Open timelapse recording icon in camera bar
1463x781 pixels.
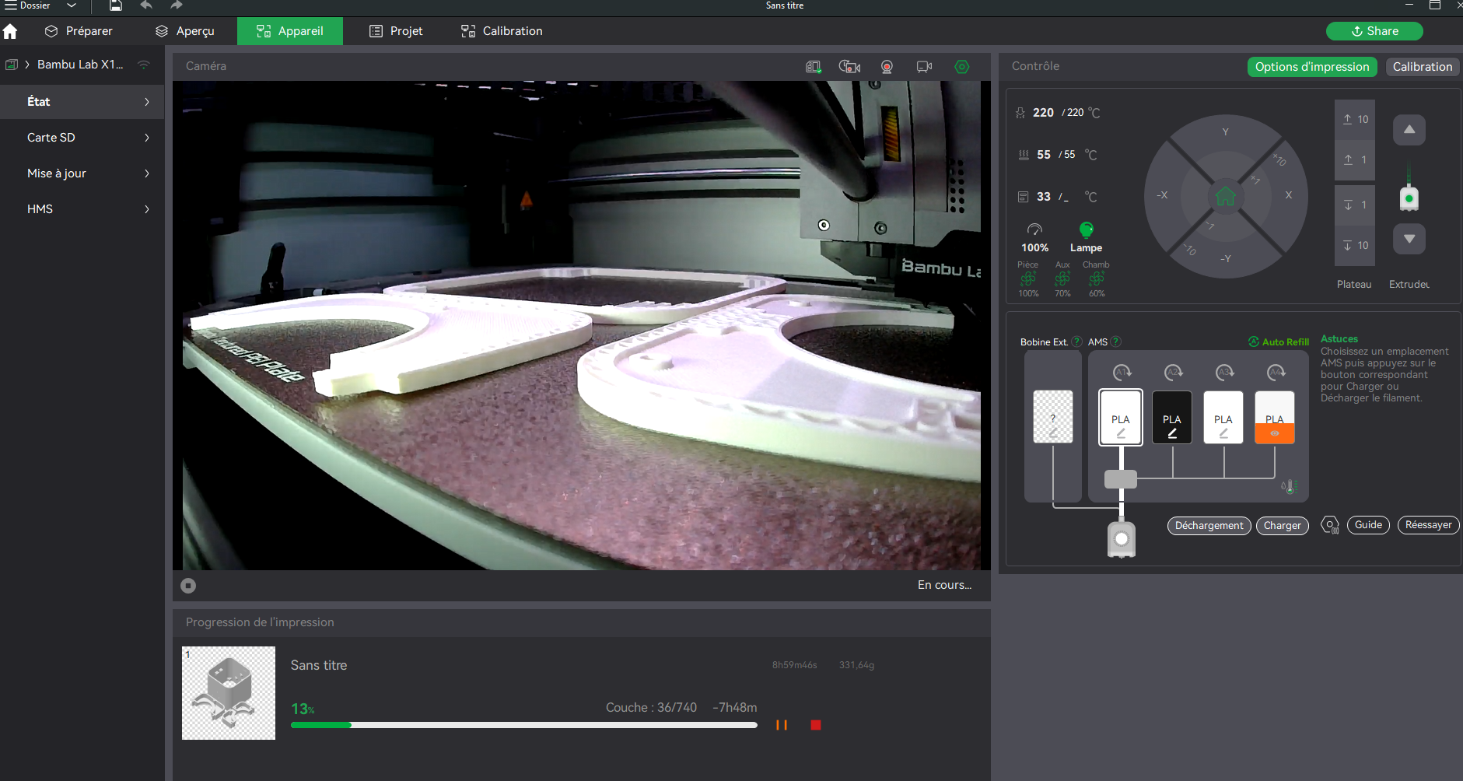point(849,67)
